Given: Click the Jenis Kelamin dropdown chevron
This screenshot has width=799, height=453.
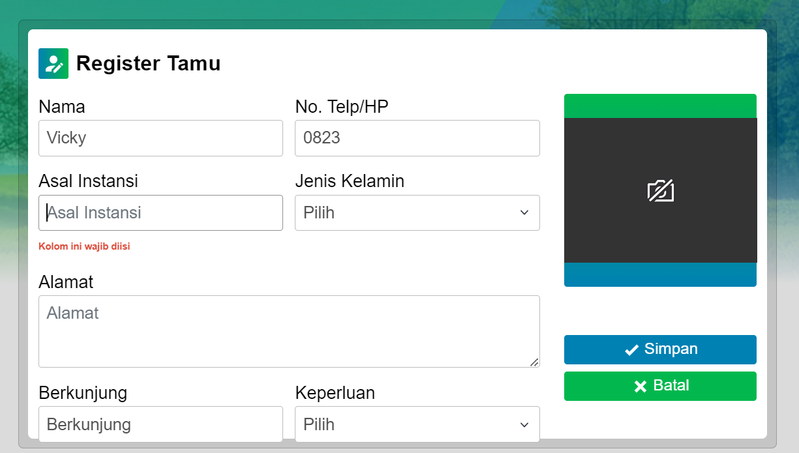Looking at the screenshot, I should tap(524, 212).
